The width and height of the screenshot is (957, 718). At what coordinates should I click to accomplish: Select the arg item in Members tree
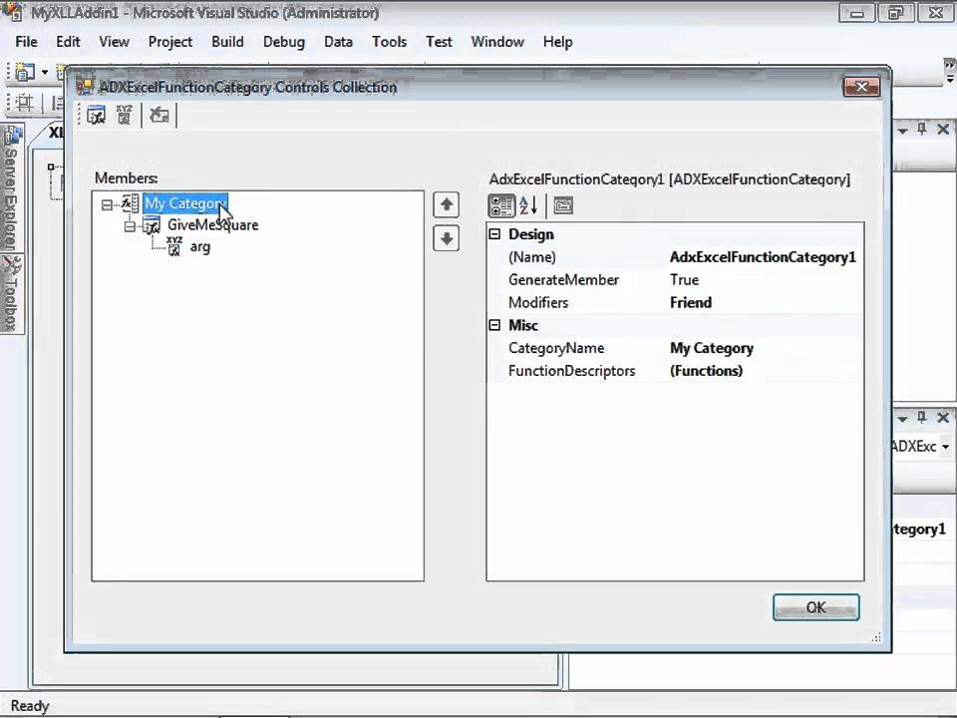tap(199, 246)
